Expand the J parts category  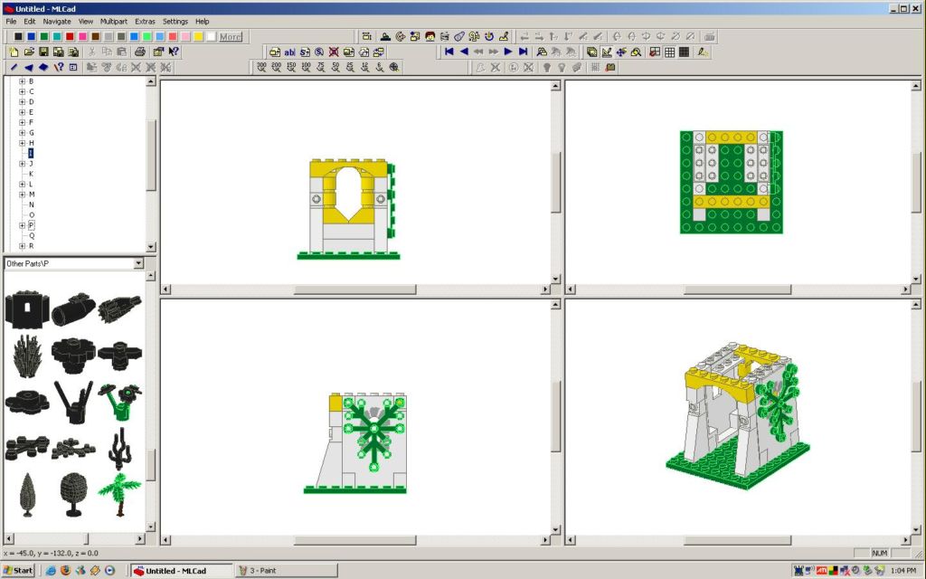pos(22,164)
